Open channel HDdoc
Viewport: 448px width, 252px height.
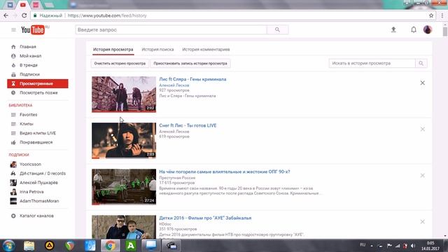point(165,224)
